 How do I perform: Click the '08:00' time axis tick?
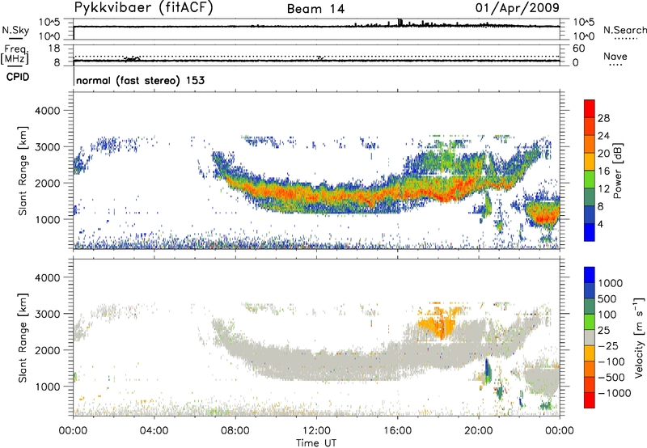pyautogui.click(x=235, y=431)
